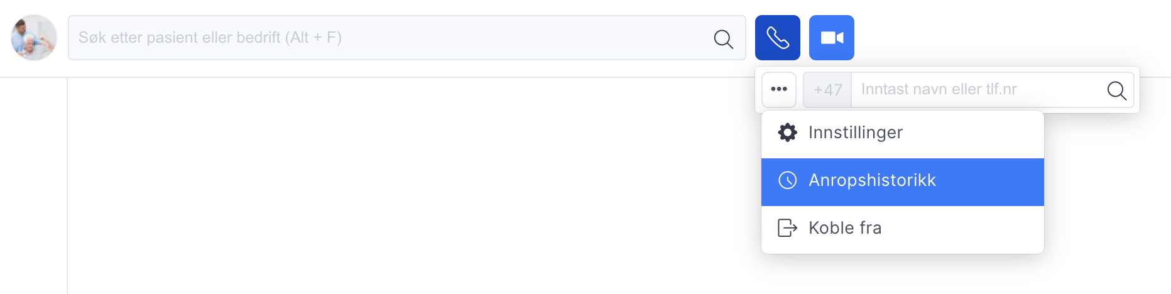Click the magnifier in phone number field

1116,90
